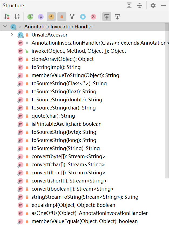Toggle Show Anonymous Classes blue circle icon
Image resolution: width=169 pixels, height=226 pixels.
[x=83, y=17]
